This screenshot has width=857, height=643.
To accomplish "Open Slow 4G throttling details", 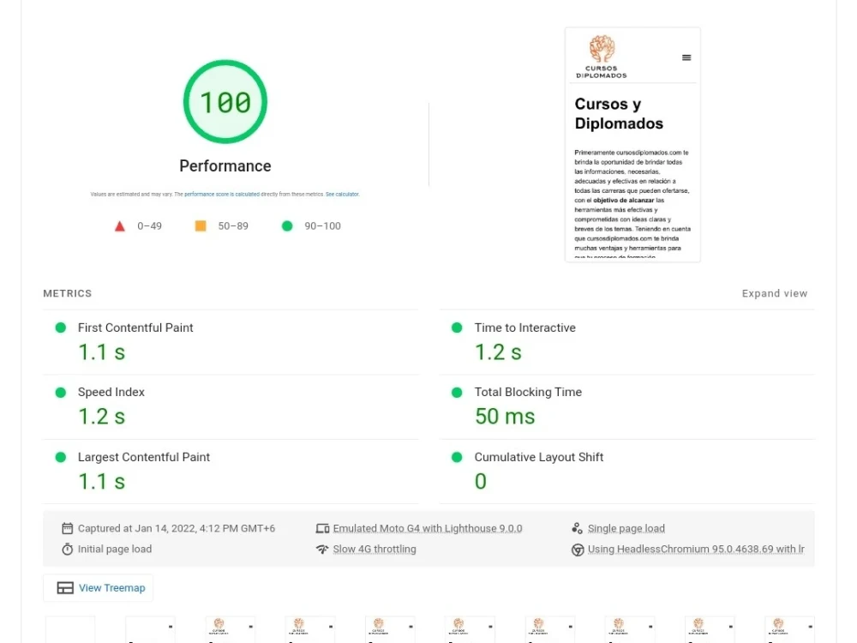I will click(x=375, y=549).
